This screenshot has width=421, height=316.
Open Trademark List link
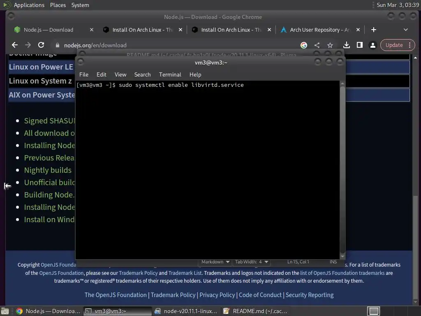pos(185,273)
